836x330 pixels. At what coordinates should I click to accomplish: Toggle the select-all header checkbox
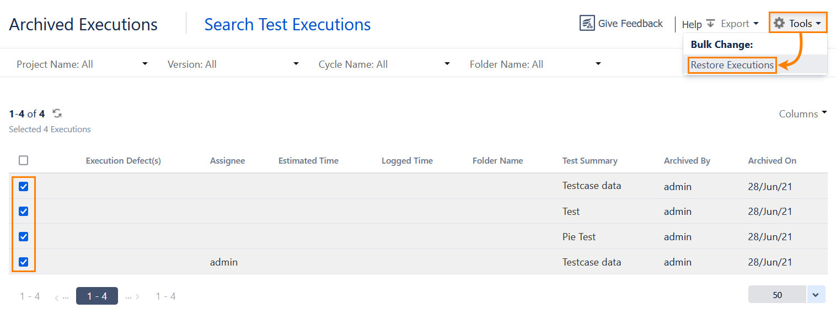click(23, 160)
